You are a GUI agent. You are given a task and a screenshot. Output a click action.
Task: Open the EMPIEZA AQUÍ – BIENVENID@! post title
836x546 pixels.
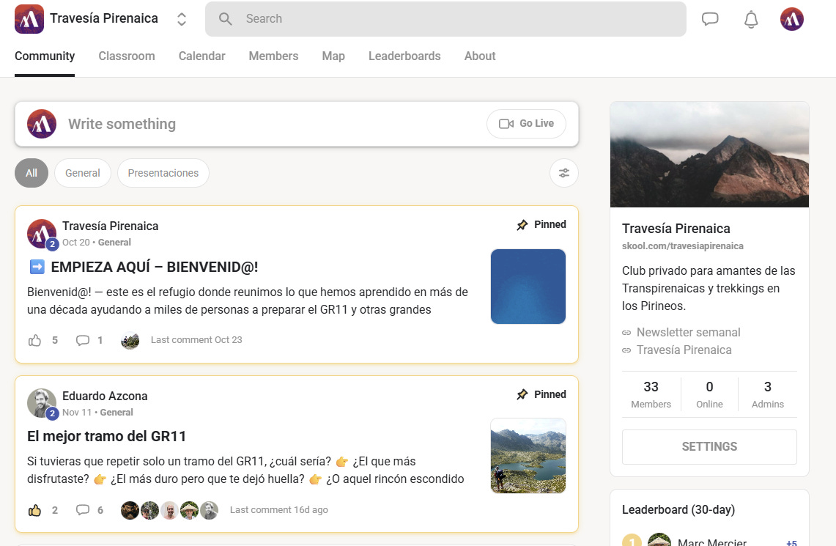pos(155,267)
